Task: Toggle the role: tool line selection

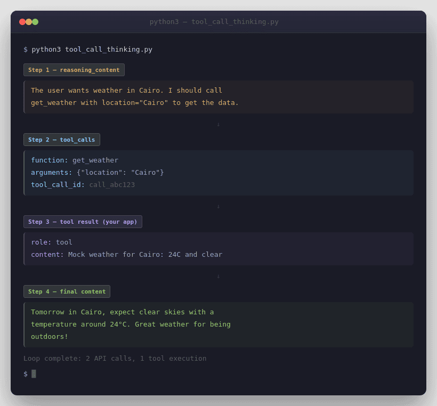Action: (52, 242)
